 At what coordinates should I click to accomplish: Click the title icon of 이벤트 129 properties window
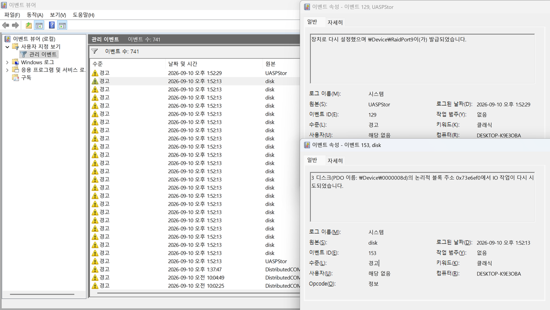307,7
